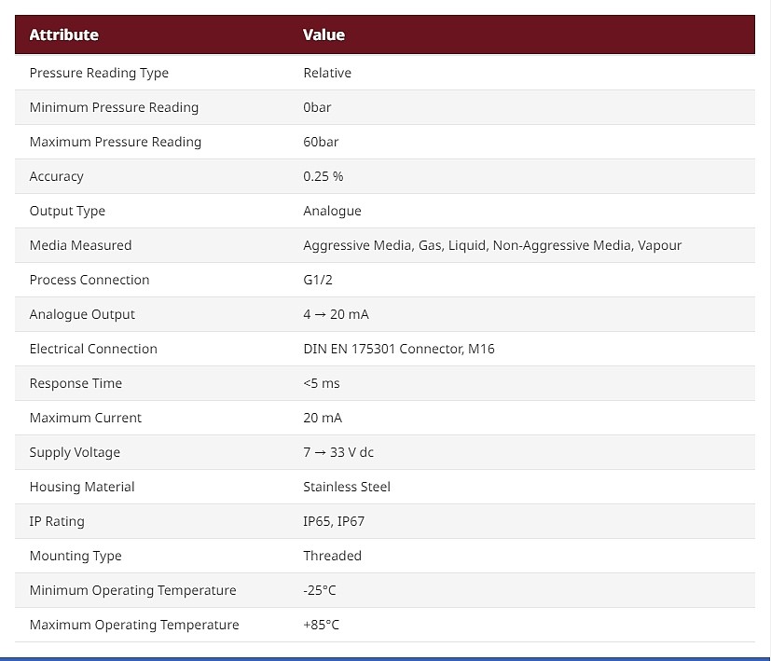This screenshot has height=661, width=771.
Task: Click the Media Measured value text
Action: pyautogui.click(x=492, y=245)
